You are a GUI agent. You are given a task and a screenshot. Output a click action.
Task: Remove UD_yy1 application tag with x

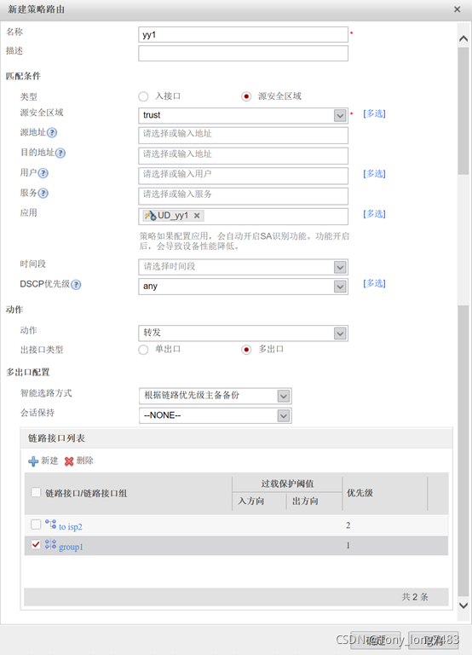point(197,216)
